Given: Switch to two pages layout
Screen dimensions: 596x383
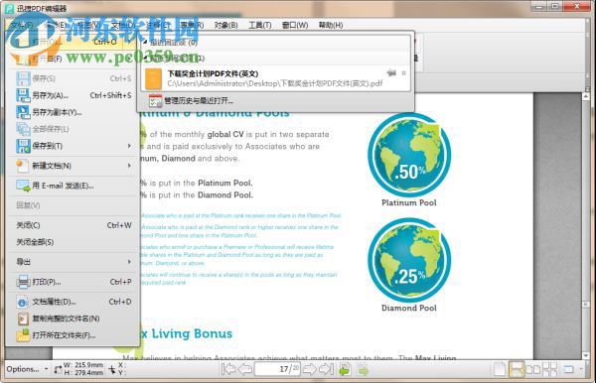Looking at the screenshot, I should 532,369.
